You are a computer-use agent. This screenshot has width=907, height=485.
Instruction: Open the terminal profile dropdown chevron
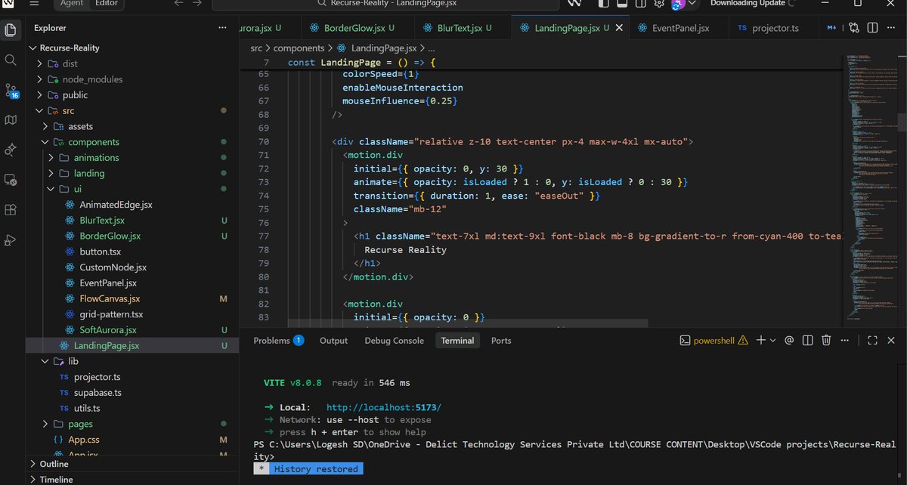[772, 341]
